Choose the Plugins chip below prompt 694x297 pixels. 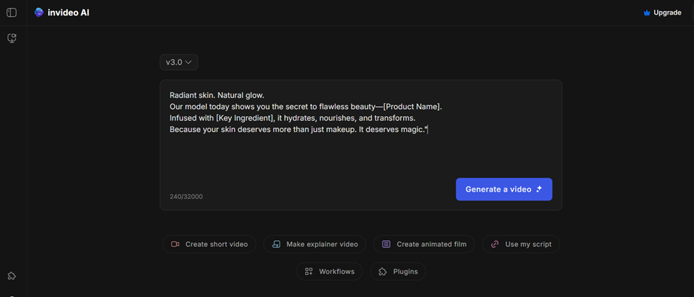click(398, 271)
